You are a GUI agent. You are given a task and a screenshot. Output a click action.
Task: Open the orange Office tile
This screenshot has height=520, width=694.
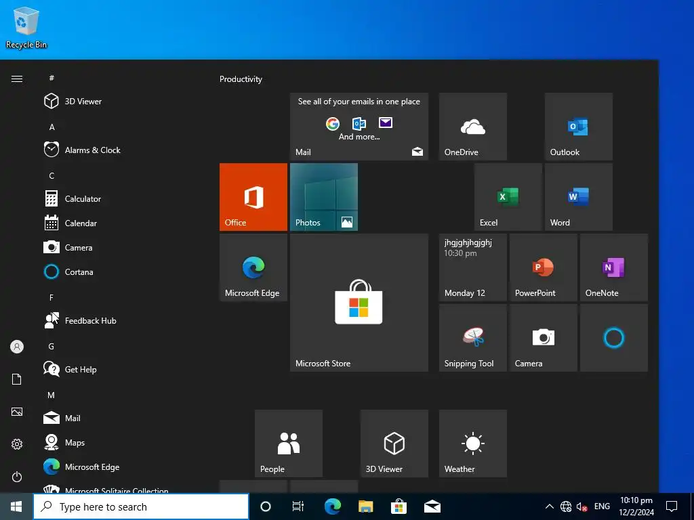click(x=253, y=197)
